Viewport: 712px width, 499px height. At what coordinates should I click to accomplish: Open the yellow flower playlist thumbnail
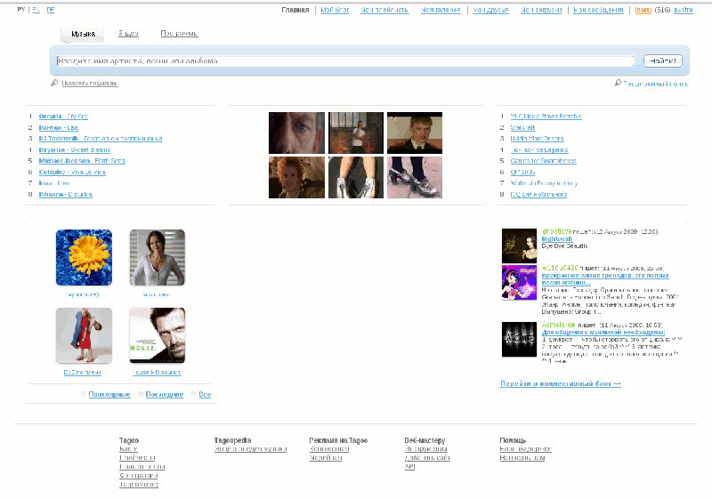click(x=84, y=258)
